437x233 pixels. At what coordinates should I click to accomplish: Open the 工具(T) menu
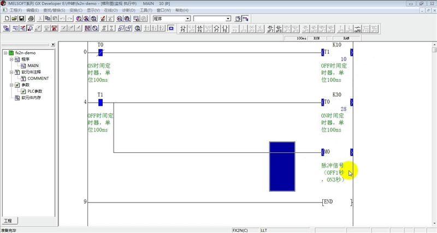[x=146, y=10]
